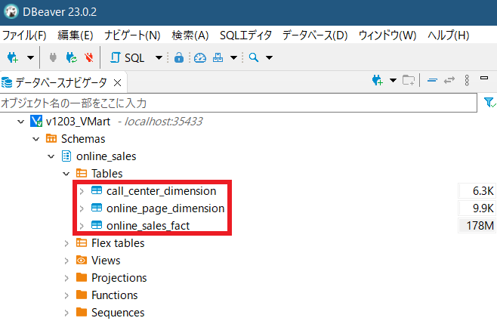This screenshot has height=321, width=497.
Task: Open the ウィンドウ(W) menu
Action: point(387,35)
